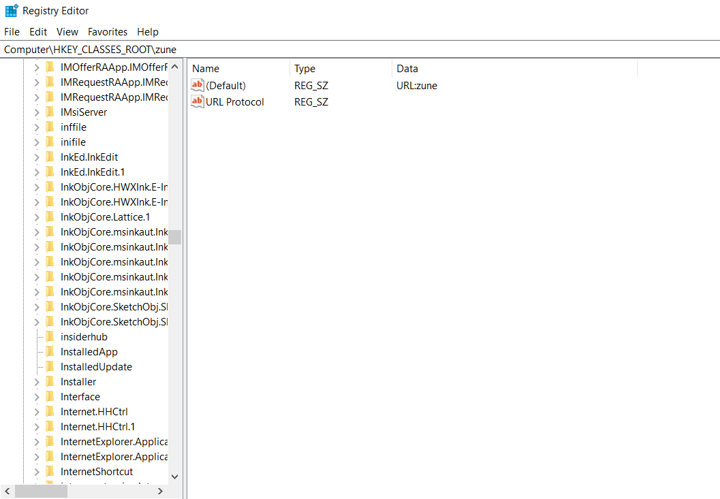Open the Edit menu
720x499 pixels.
38,32
